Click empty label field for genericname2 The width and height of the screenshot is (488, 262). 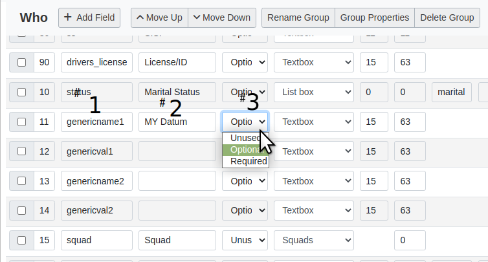coord(177,181)
